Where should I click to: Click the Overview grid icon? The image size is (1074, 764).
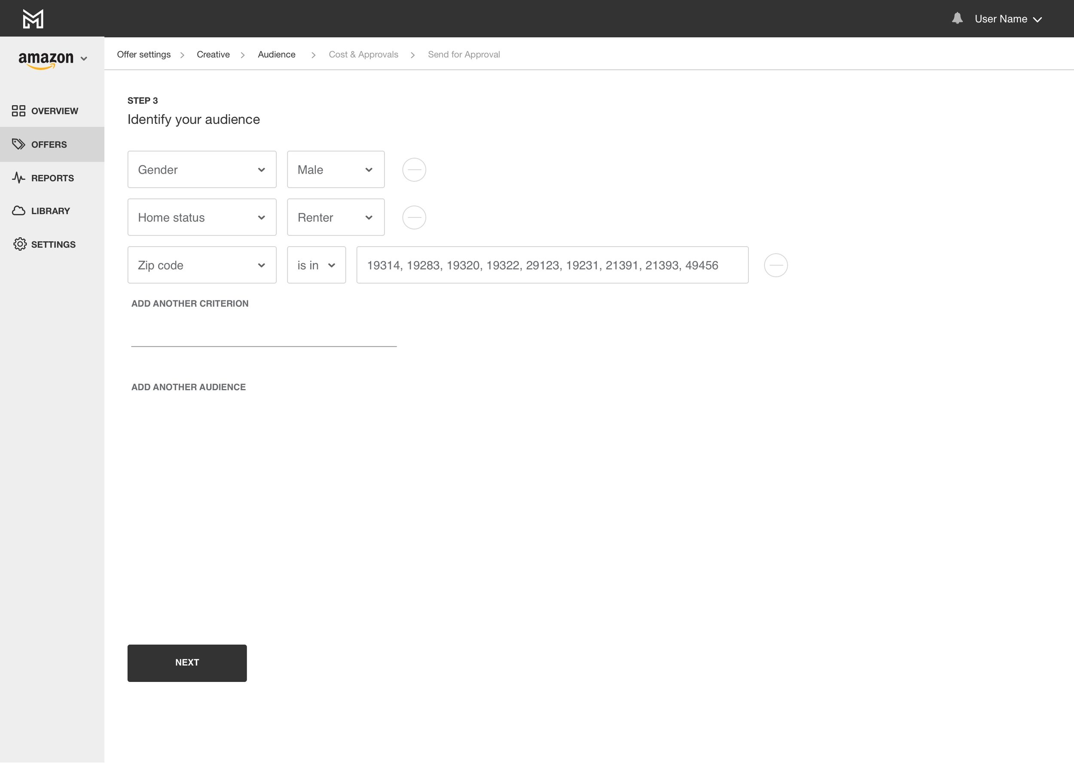18,111
